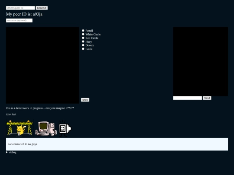Choose the Louie radio option
This screenshot has height=175, width=234.
coord(83,49)
